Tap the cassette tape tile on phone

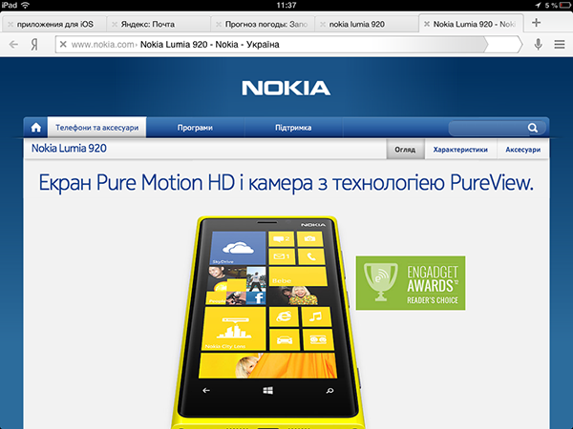318,339
